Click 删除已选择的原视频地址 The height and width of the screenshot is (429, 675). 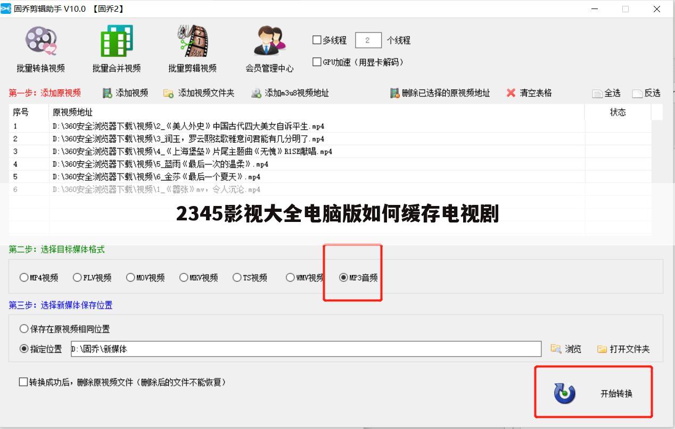point(440,93)
